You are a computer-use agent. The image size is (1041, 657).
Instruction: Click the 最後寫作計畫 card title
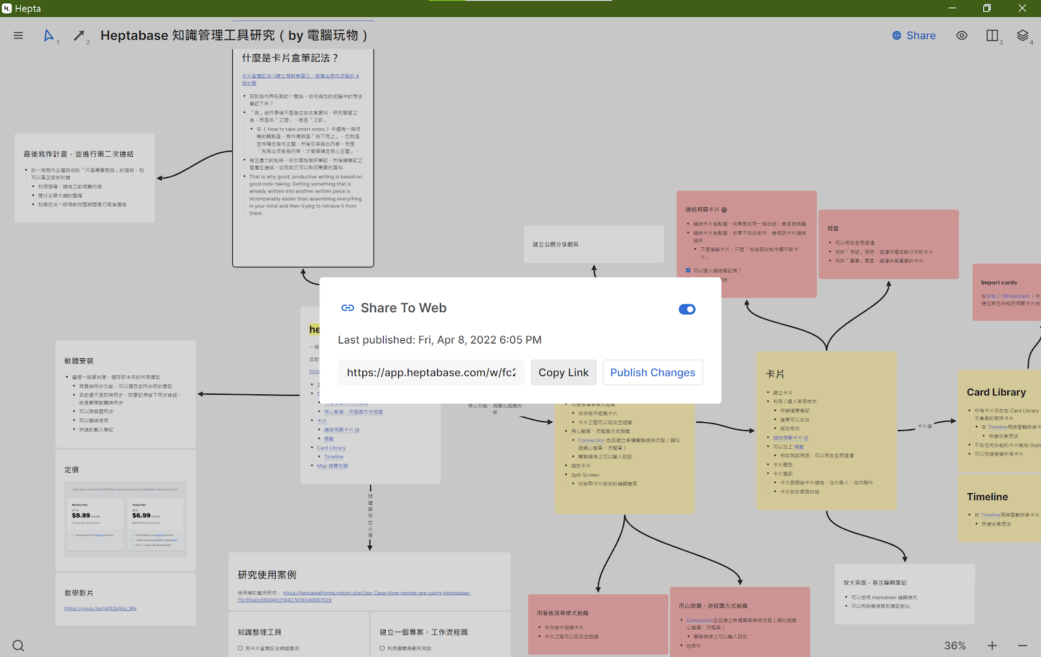(x=79, y=154)
